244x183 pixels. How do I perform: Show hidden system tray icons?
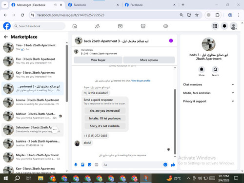point(188,178)
